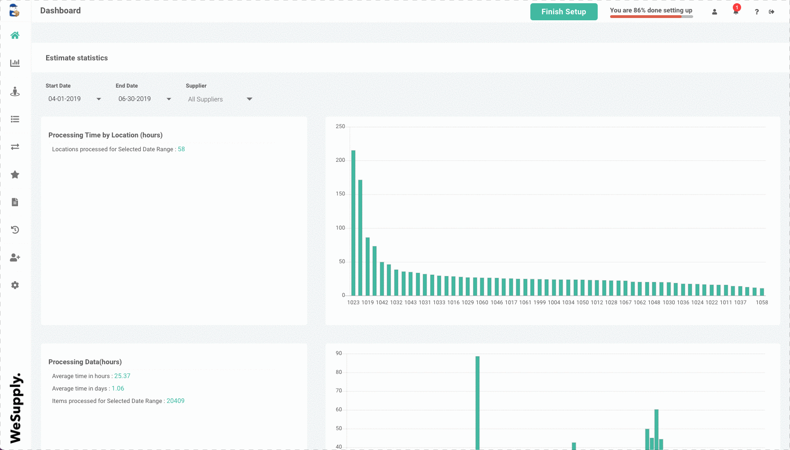The width and height of the screenshot is (790, 450).
Task: Click the x-axis label 1019
Action: (368, 302)
